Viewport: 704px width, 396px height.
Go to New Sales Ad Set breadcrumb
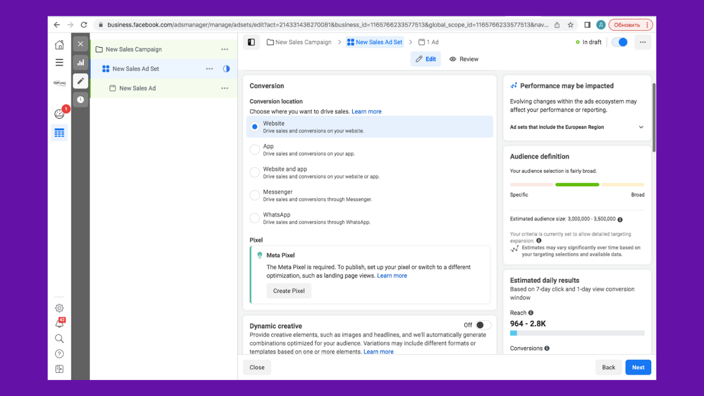point(375,42)
